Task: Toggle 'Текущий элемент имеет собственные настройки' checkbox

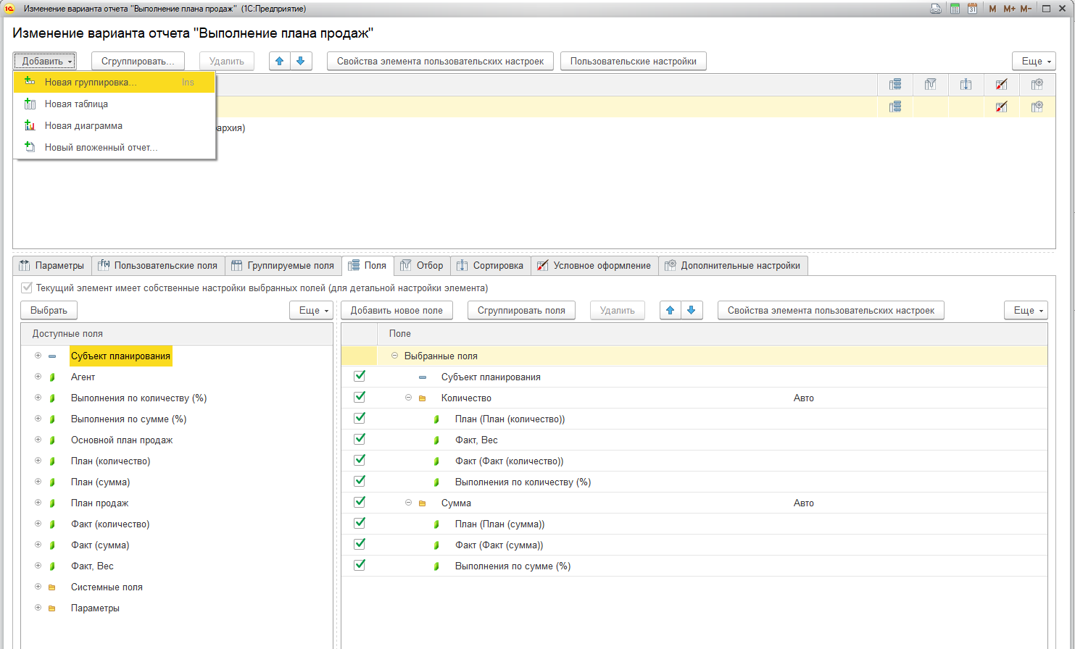Action: (27, 288)
